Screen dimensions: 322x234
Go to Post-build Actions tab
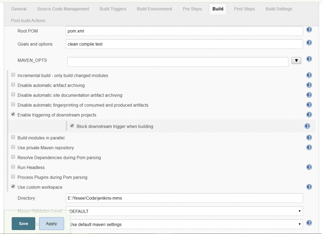click(x=28, y=21)
